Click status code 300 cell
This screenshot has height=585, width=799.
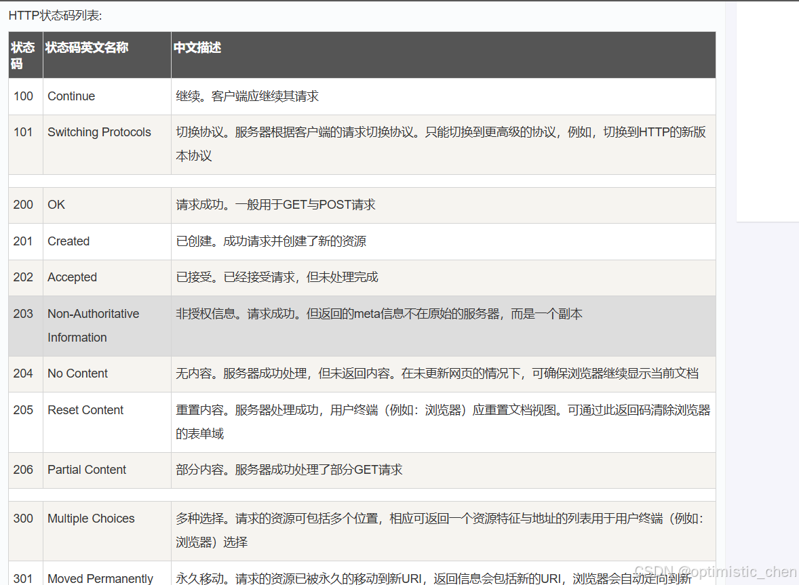coord(26,531)
